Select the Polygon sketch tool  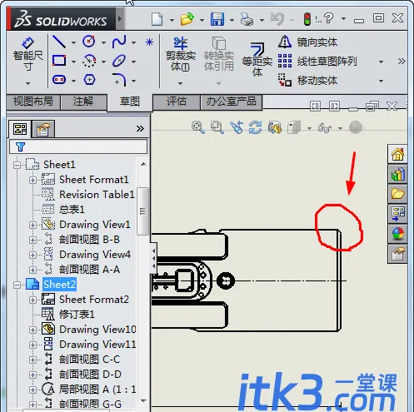pos(89,80)
